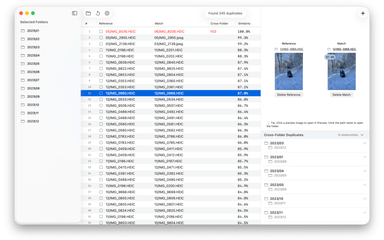This screenshot has width=384, height=240.
Task: Check the box for 05/IMG_8036.HEIC row
Action: tap(101, 31)
